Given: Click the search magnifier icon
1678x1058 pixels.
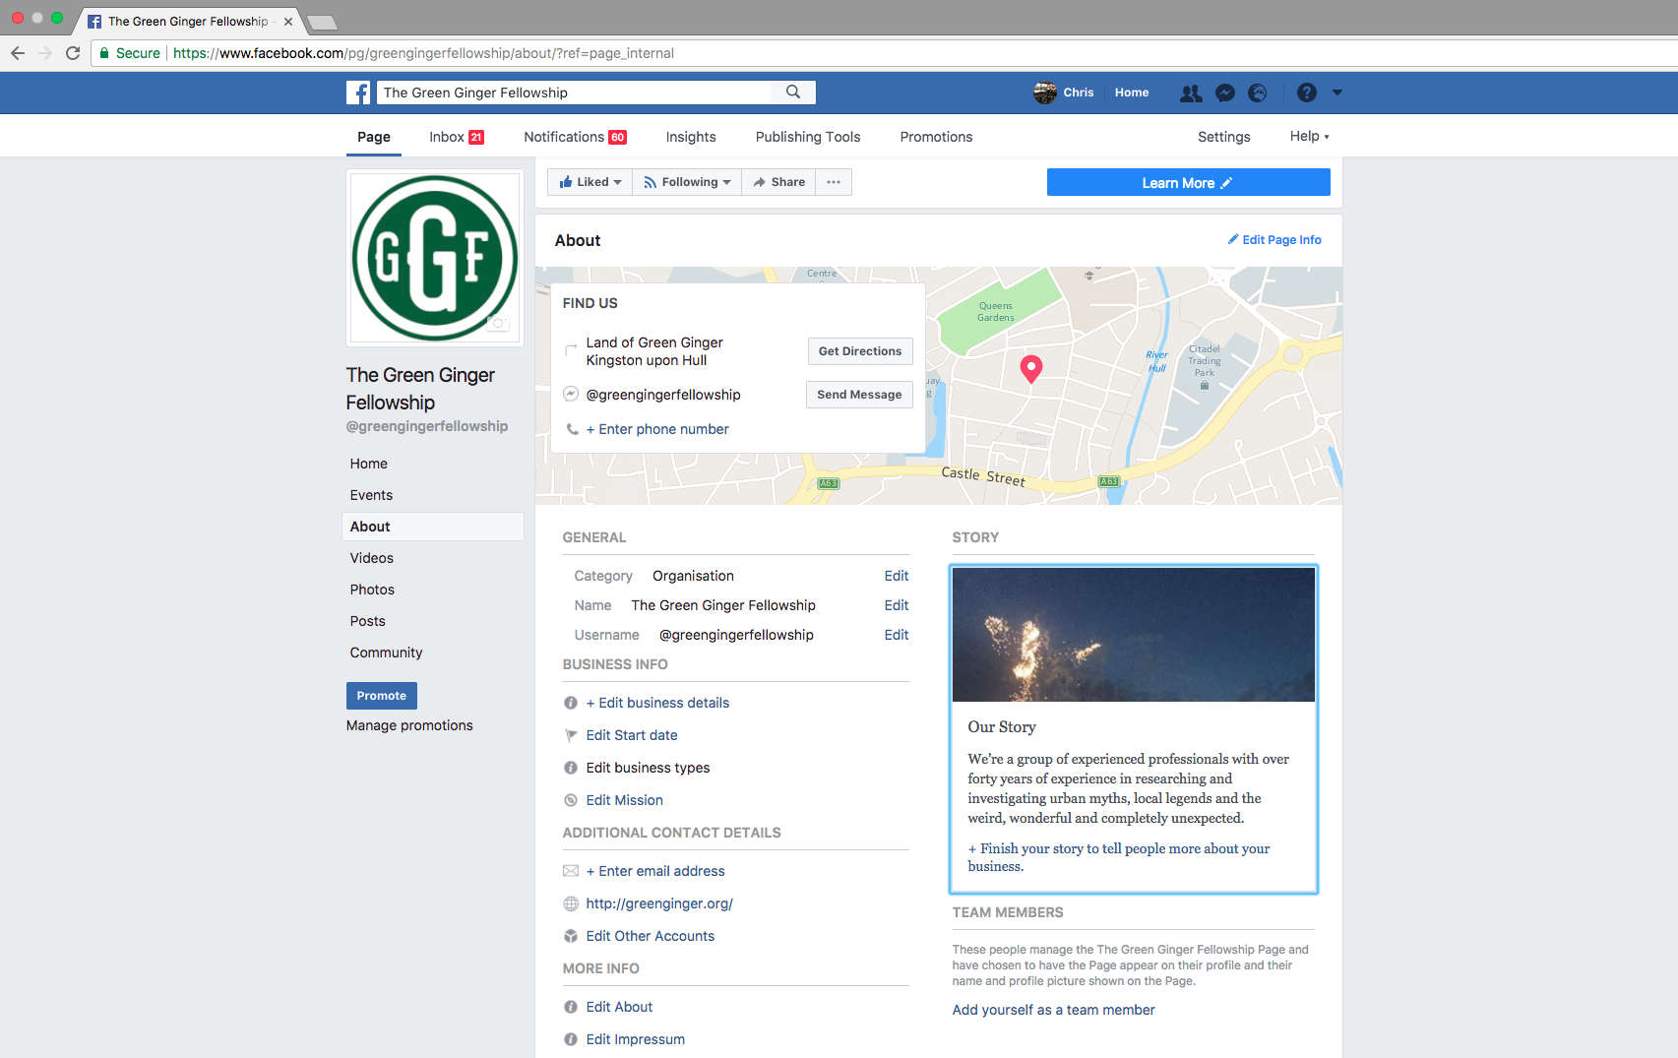Looking at the screenshot, I should [x=793, y=93].
